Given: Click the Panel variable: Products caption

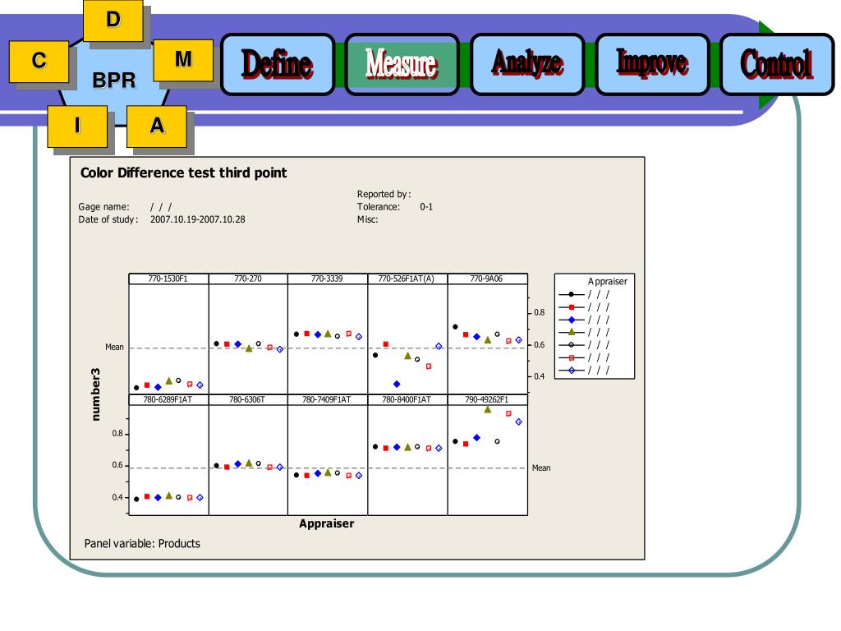Looking at the screenshot, I should click(x=142, y=544).
